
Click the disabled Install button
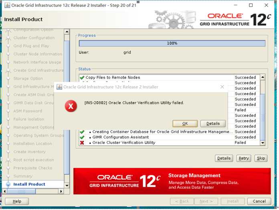pyautogui.click(x=232, y=201)
